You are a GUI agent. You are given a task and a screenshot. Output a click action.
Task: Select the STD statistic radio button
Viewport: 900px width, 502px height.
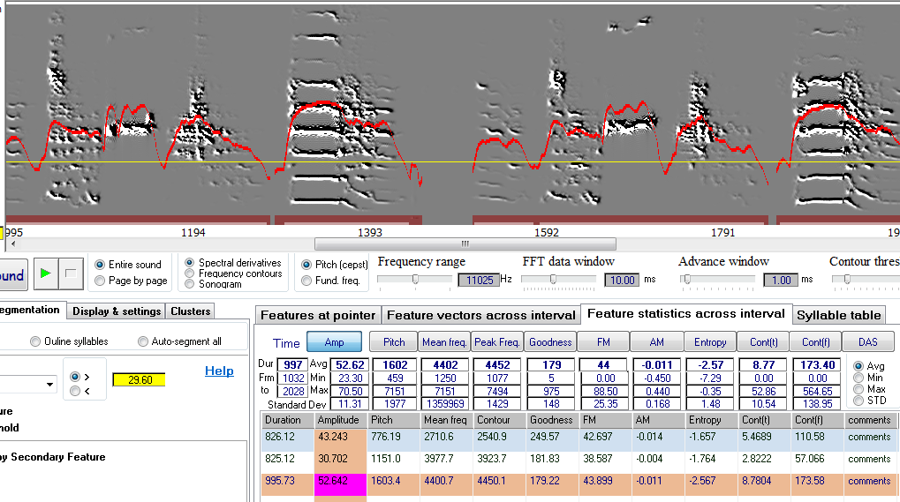(x=859, y=401)
